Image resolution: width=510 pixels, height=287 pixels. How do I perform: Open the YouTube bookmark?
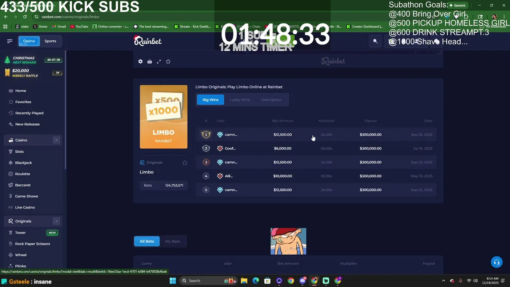(79, 27)
